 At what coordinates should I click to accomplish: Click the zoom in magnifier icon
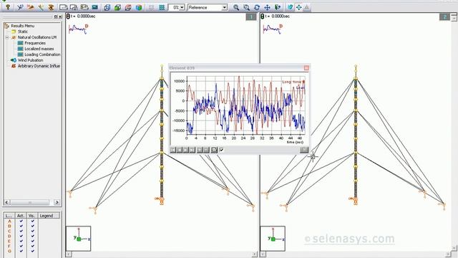coord(236,7)
